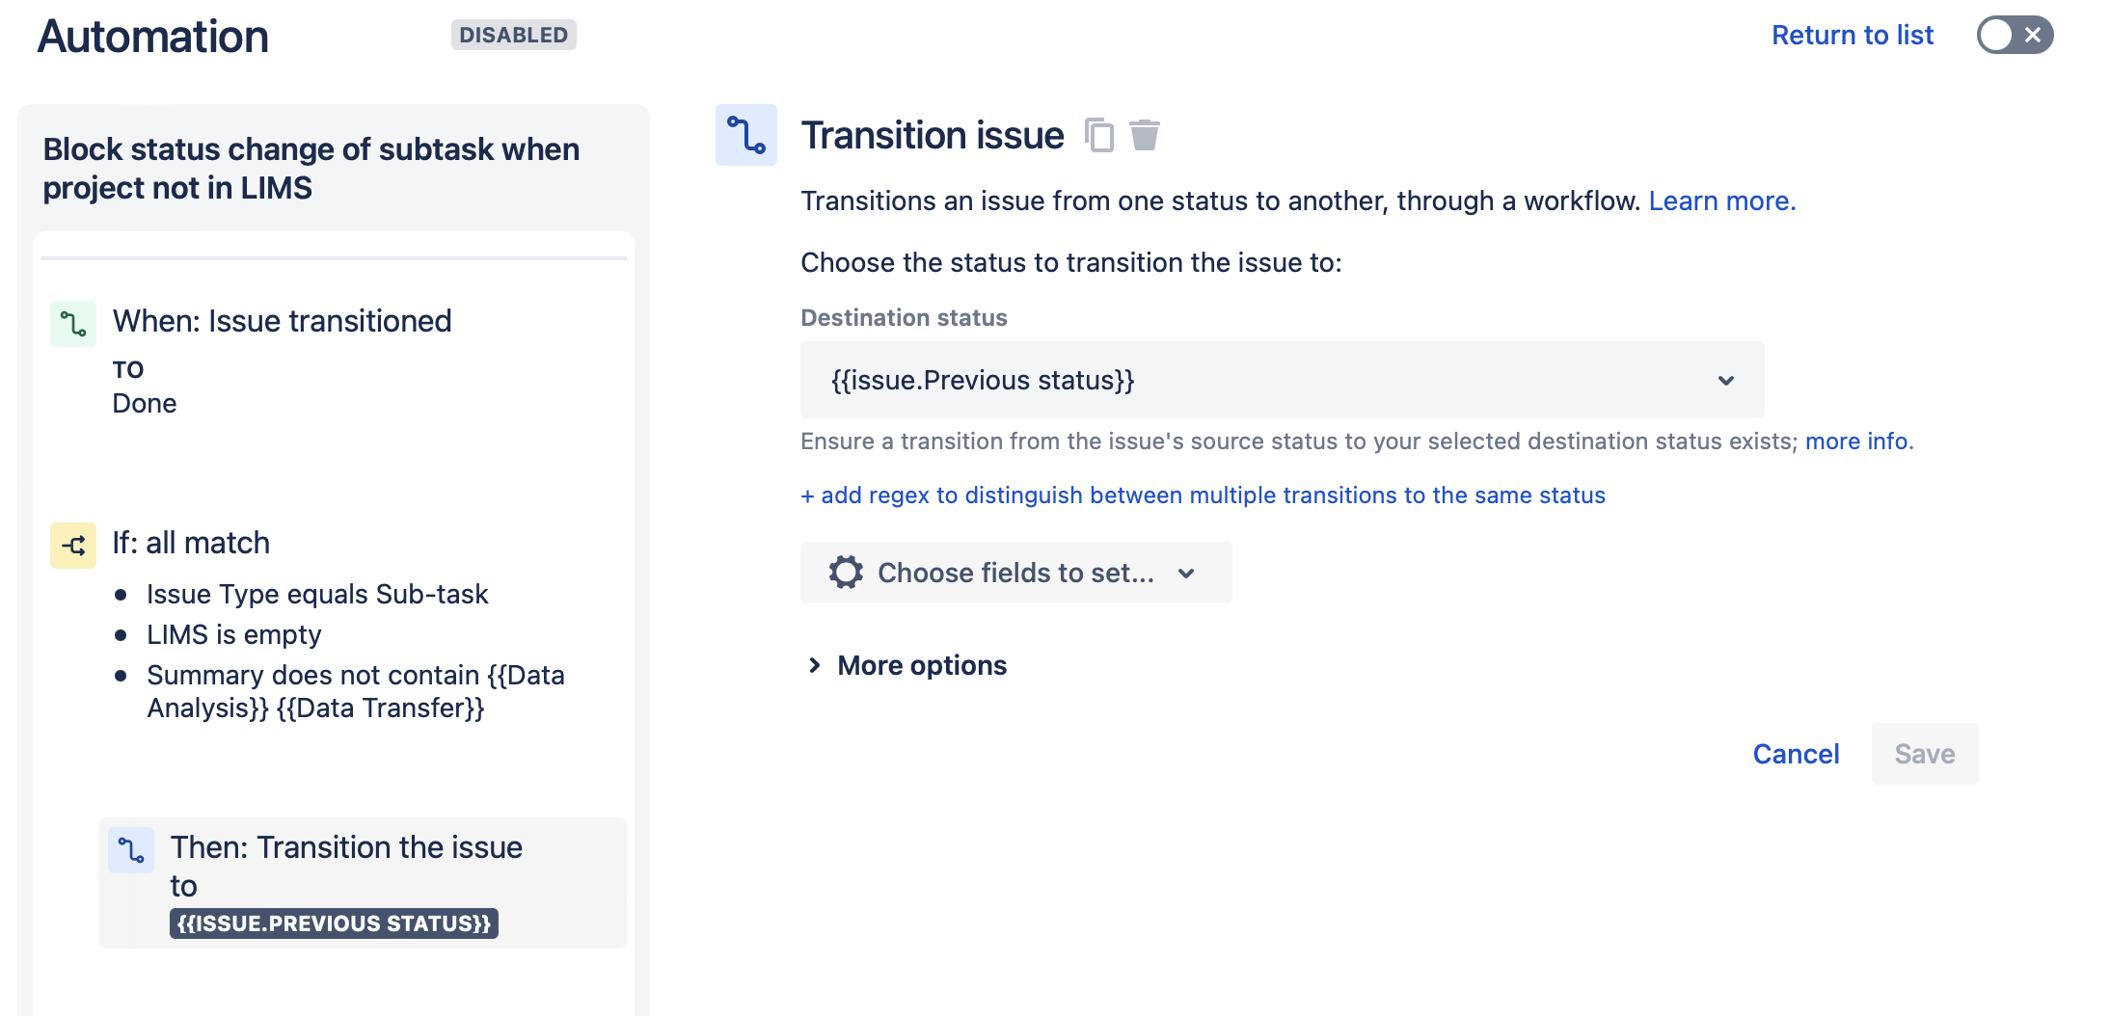Click the Transition issue branch icon beside the title
Image resolution: width=2110 pixels, height=1016 pixels.
[745, 136]
